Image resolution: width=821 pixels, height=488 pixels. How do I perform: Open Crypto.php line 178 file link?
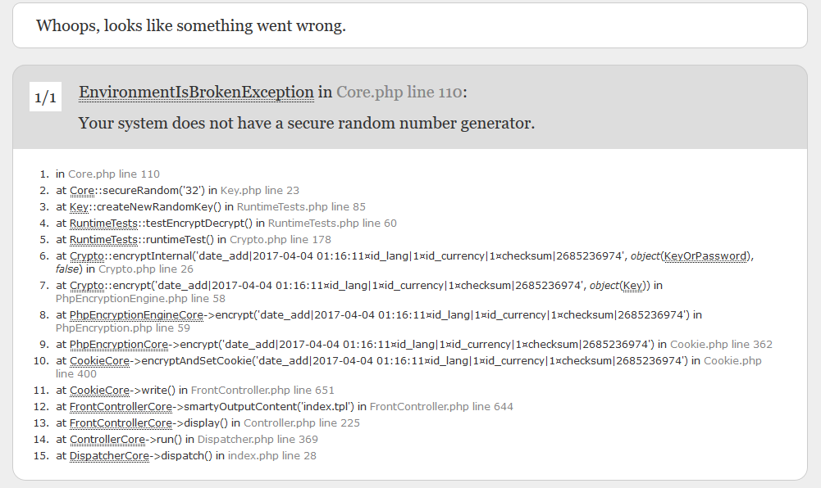pyautogui.click(x=281, y=239)
